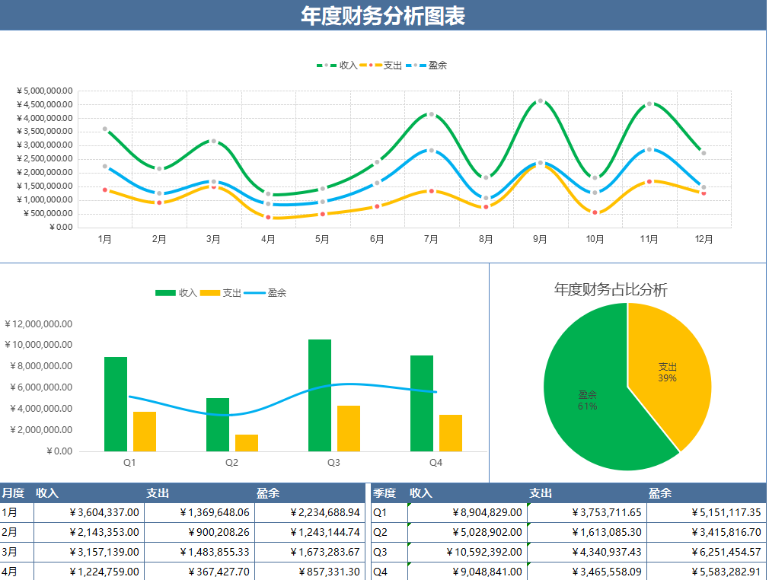Click the green Q3 income bar
This screenshot has width=769, height=580.
[320, 395]
